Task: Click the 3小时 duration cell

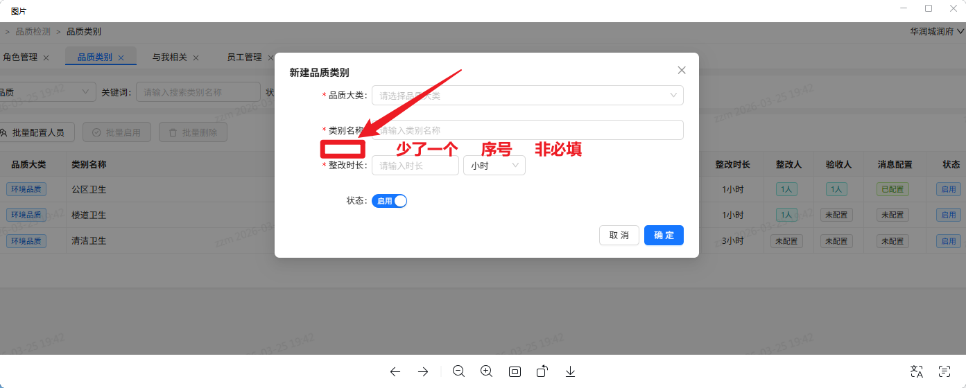Action: [x=733, y=241]
